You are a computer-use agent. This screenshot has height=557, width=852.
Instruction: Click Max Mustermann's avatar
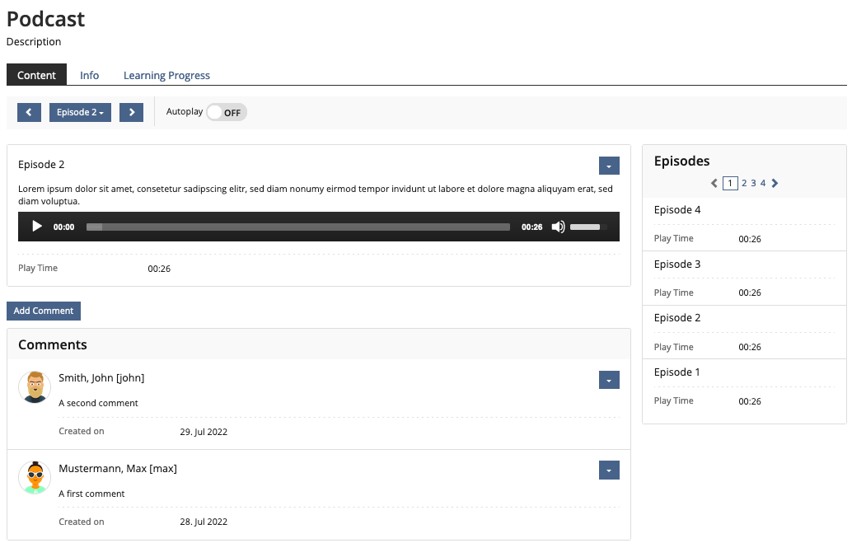(35, 478)
